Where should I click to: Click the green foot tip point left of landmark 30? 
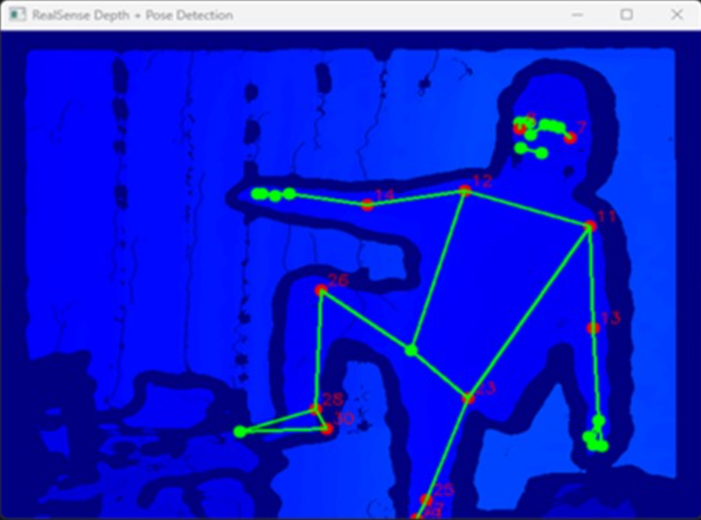coord(240,431)
